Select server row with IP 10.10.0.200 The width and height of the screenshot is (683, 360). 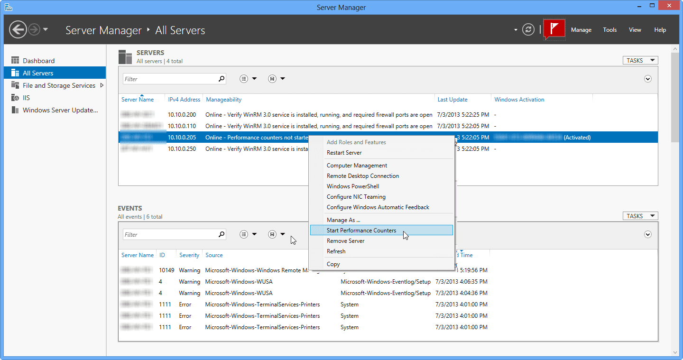(388, 115)
